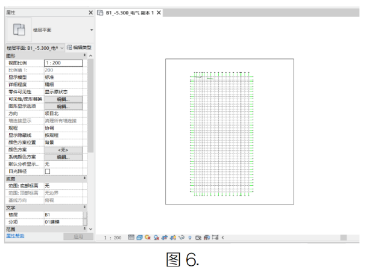This screenshot has width=372, height=270.
Task: Click the 编辑类型 label
Action: pos(83,48)
